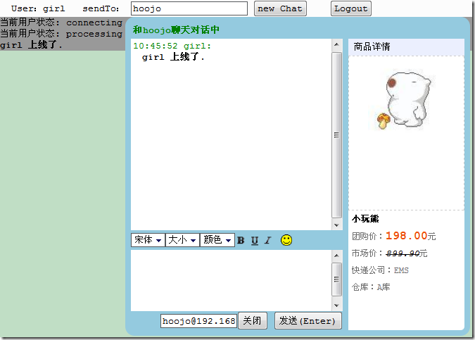475x340 pixels.
Task: Click the chat history scrollbar up arrow
Action: click(336, 45)
